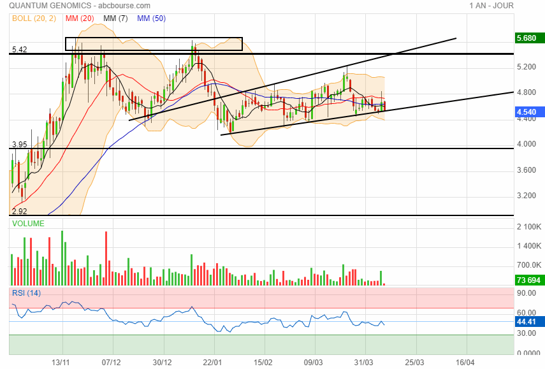Click the 60.00 RSI axis value
The image size is (545, 369).
coord(527,313)
